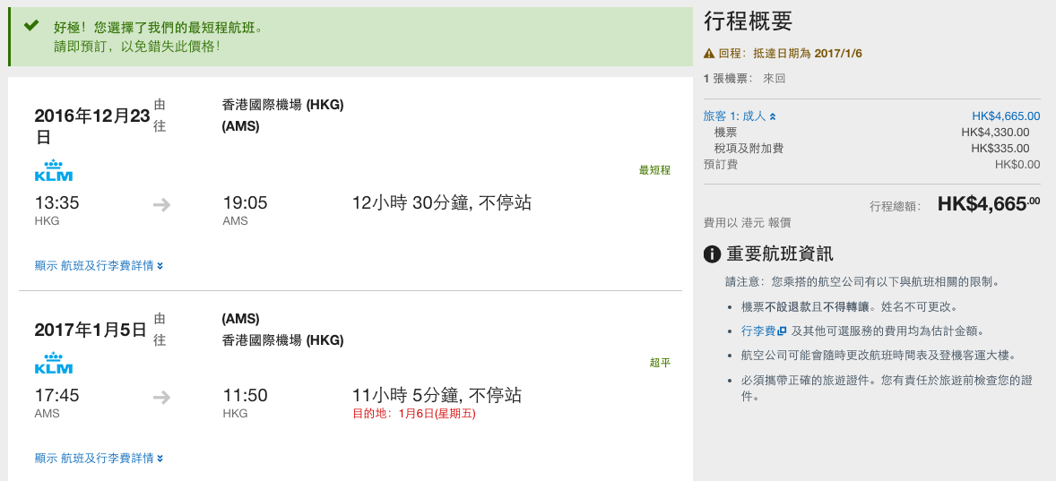This screenshot has height=481, width=1056.
Task: Click the red 目的地: 1月6日(星期五) notice
Action: click(x=414, y=414)
